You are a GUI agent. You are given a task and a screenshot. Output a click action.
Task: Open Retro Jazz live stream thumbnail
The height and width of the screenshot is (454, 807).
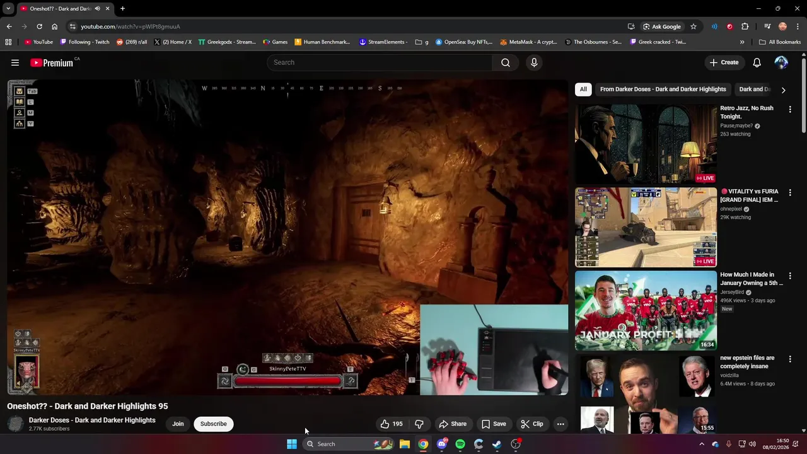coord(646,144)
